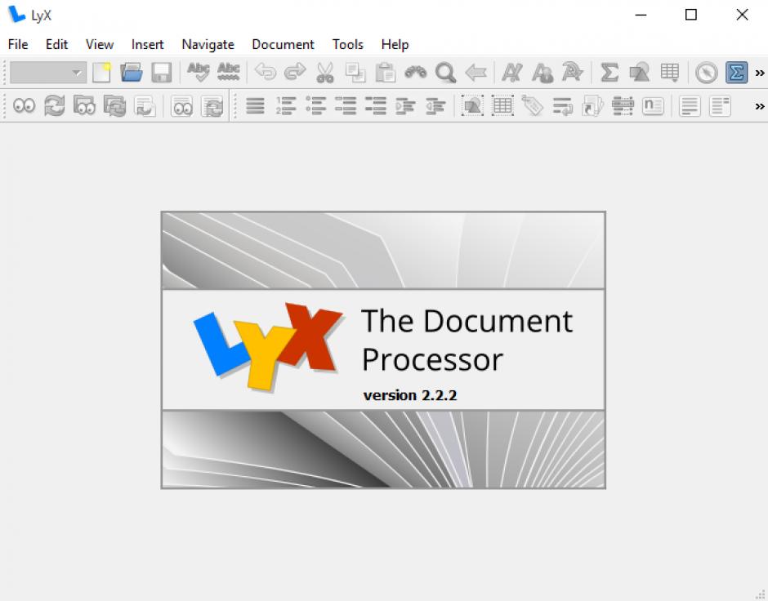Screen dimensions: 768x601
Task: Toggle the highlighted math toolbar button
Action: coord(737,73)
